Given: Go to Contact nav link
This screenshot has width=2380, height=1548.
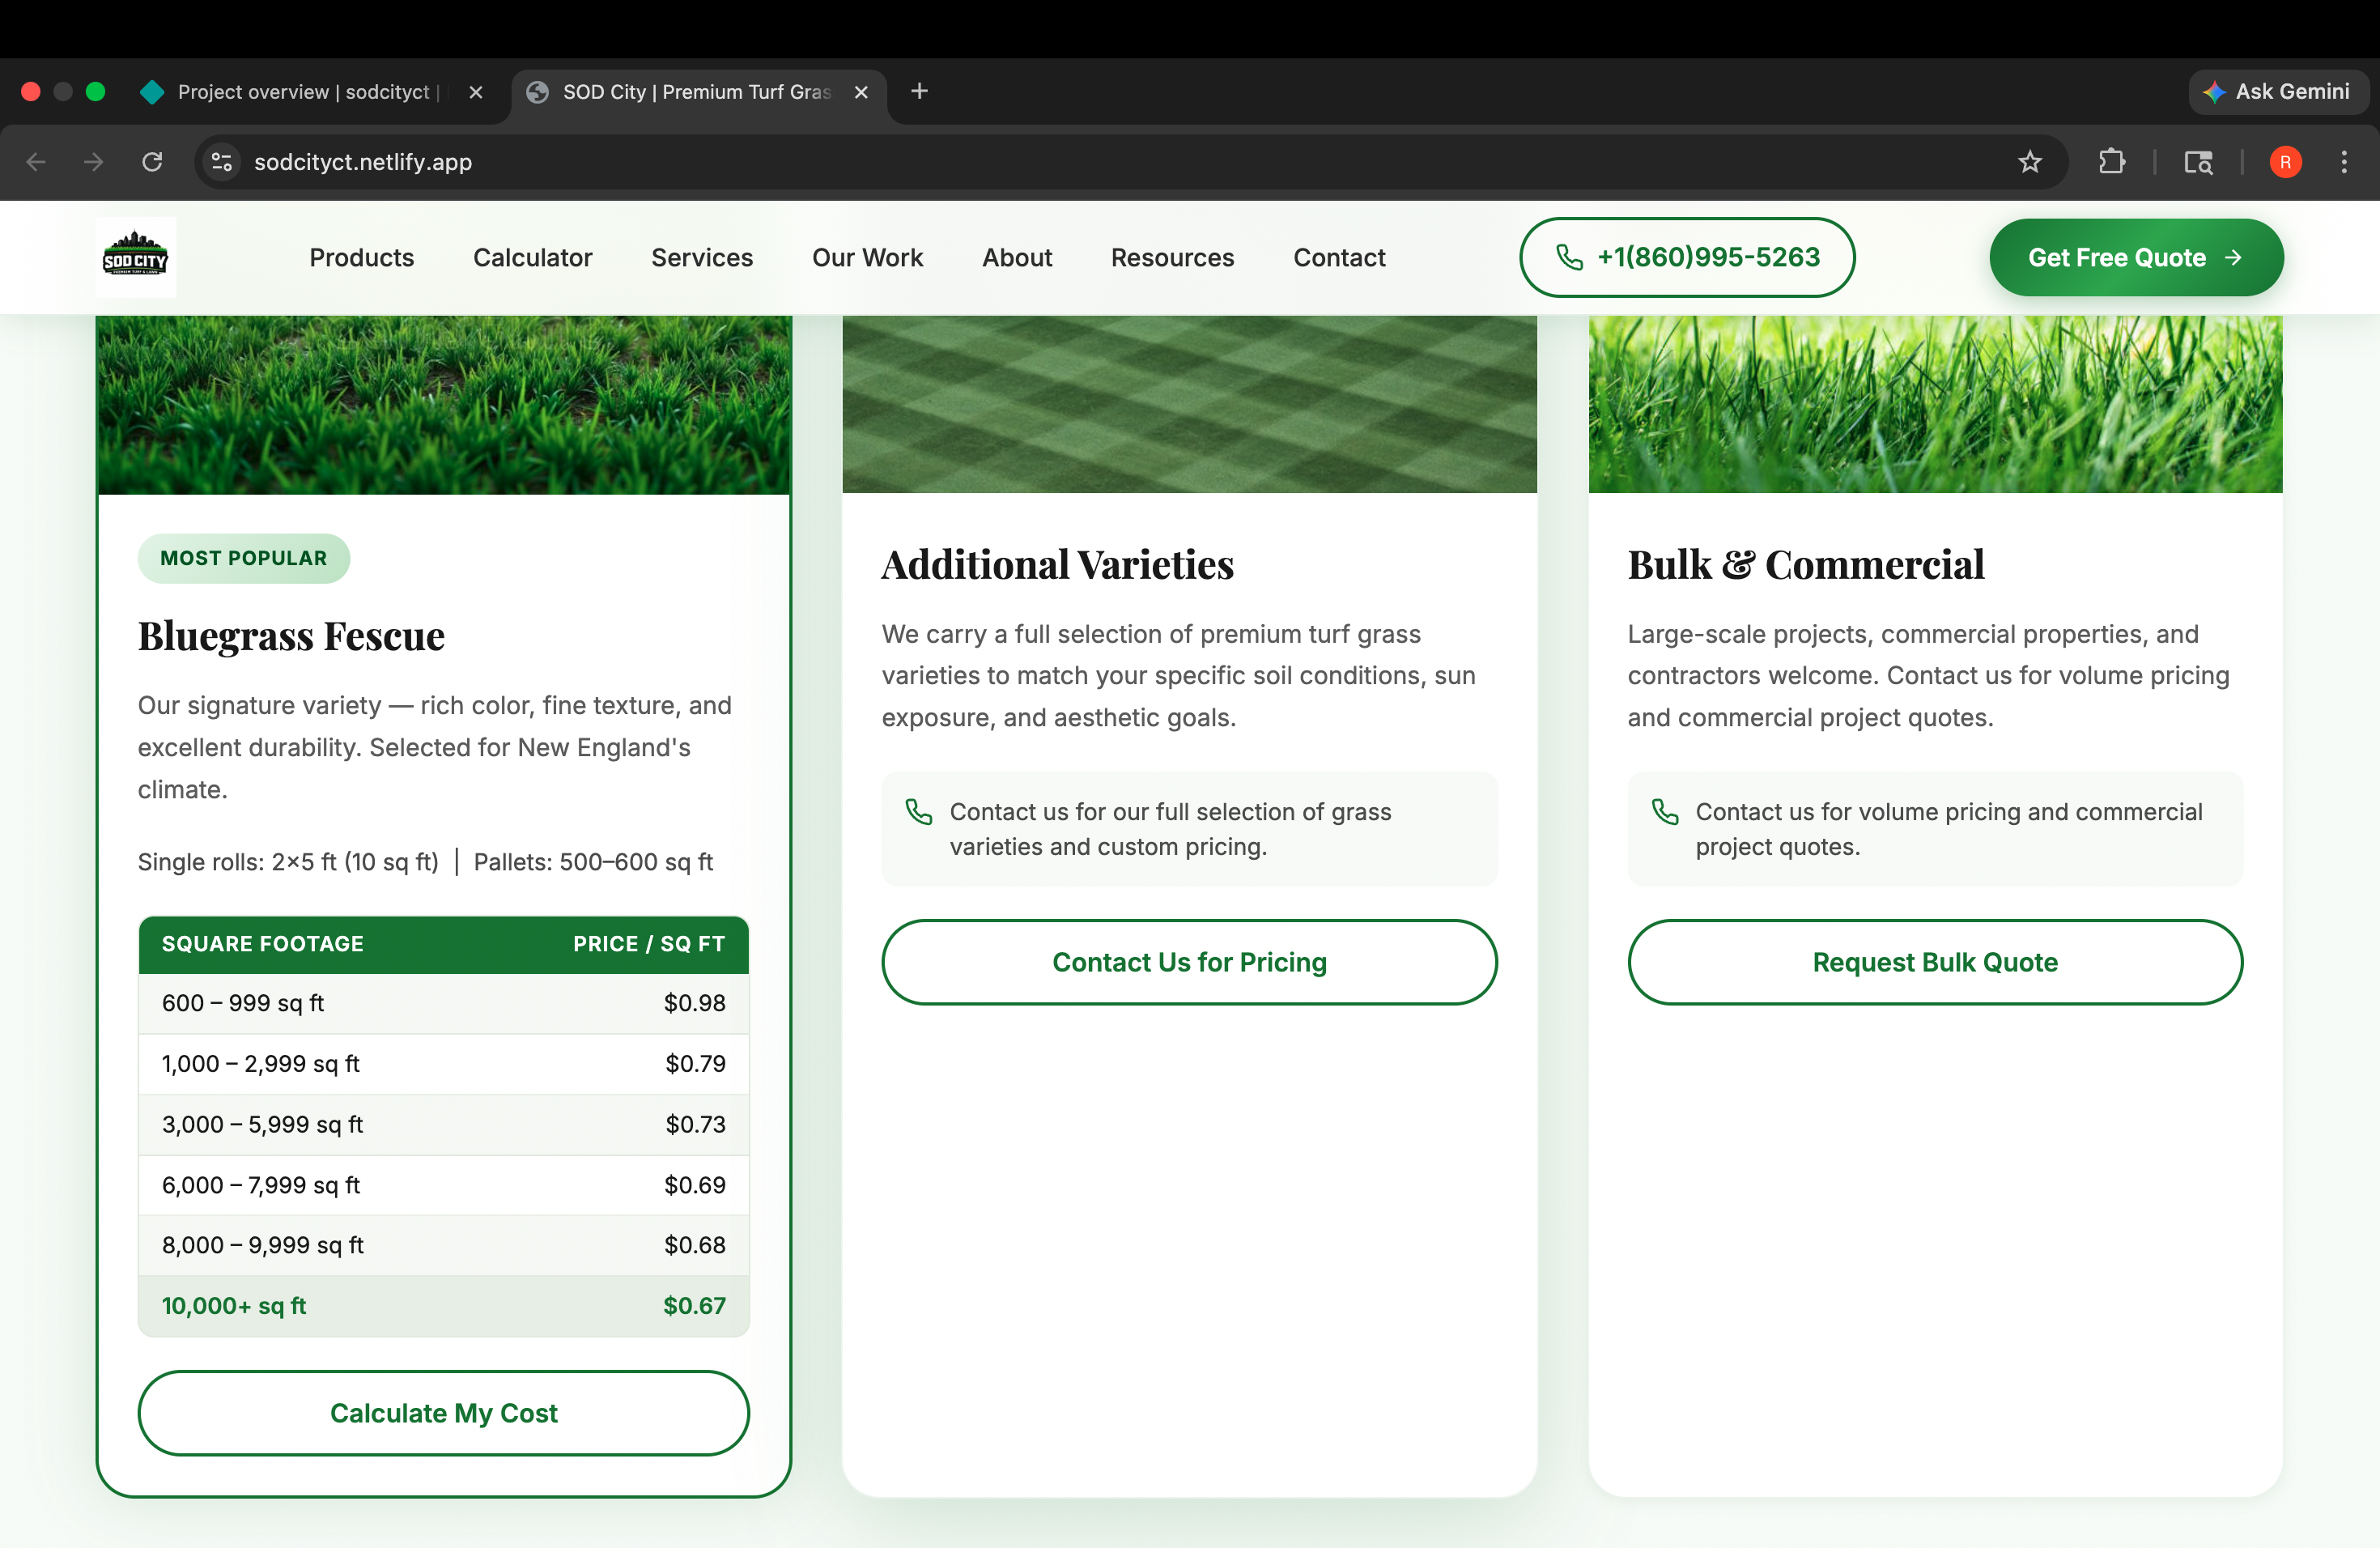Looking at the screenshot, I should [x=1339, y=258].
